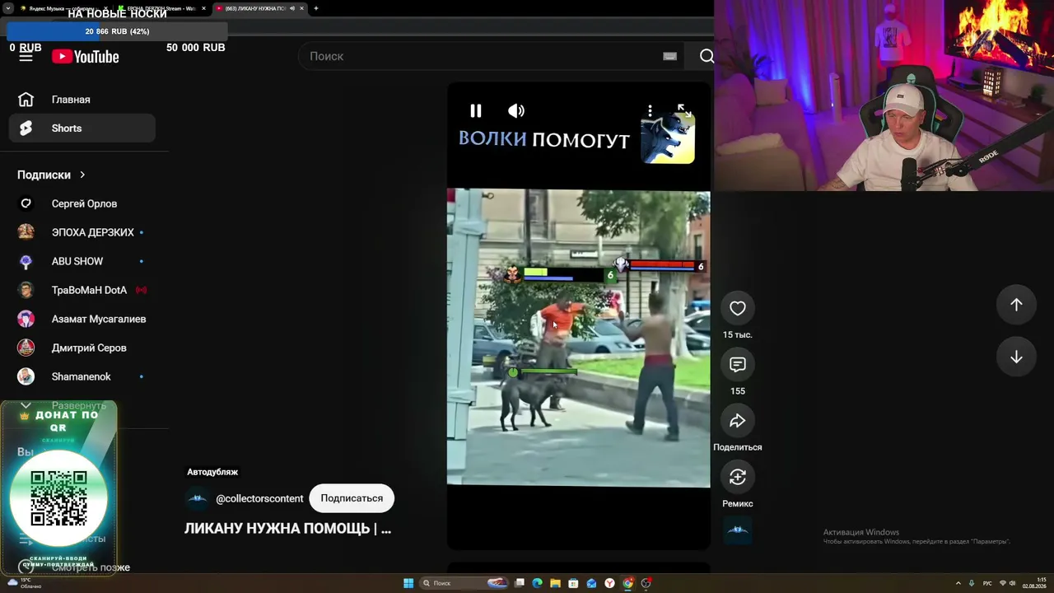This screenshot has height=593, width=1054.
Task: Go to the YouTube logo home link
Action: click(86, 56)
